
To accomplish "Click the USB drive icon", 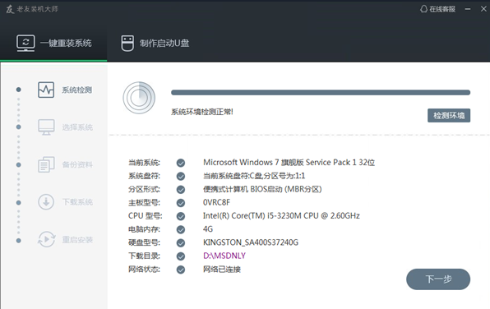I will tap(127, 43).
